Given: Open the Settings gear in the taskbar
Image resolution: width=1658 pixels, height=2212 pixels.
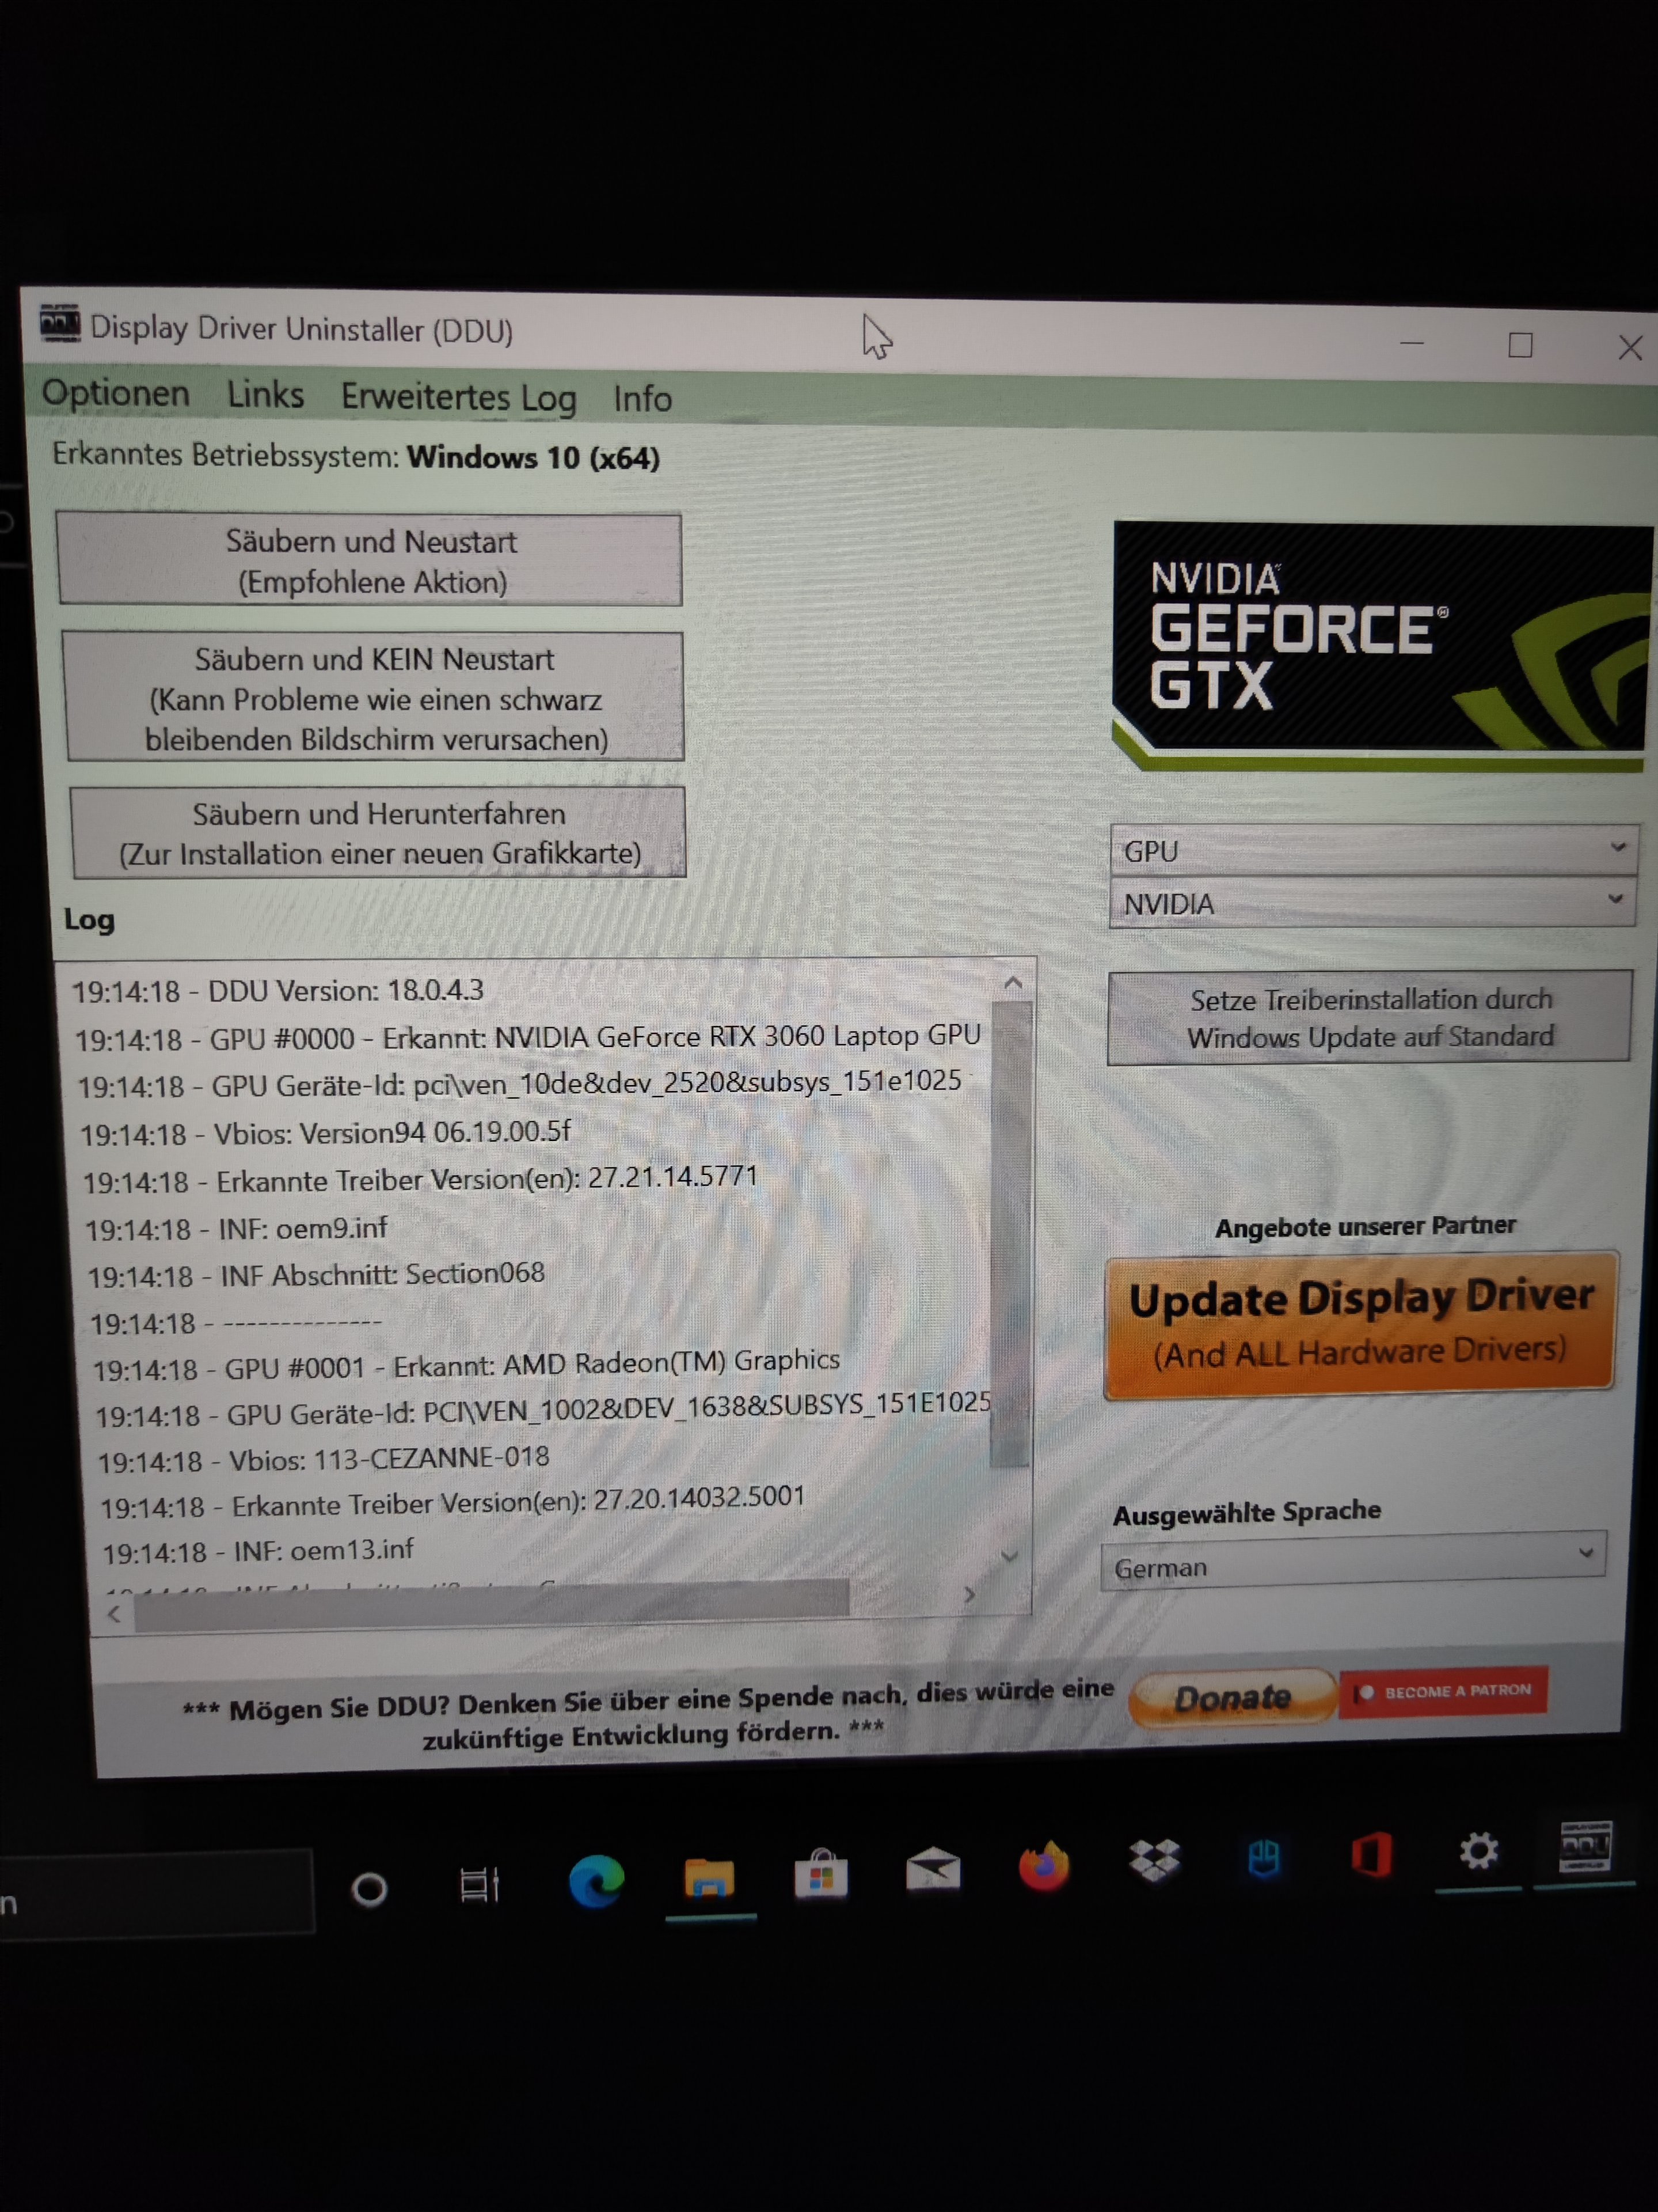Looking at the screenshot, I should pos(1478,1851).
